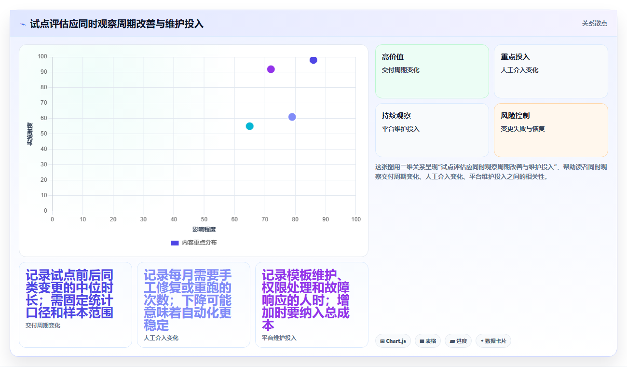627x367 pixels.
Task: Open the 重点投入 card
Action: click(x=551, y=71)
